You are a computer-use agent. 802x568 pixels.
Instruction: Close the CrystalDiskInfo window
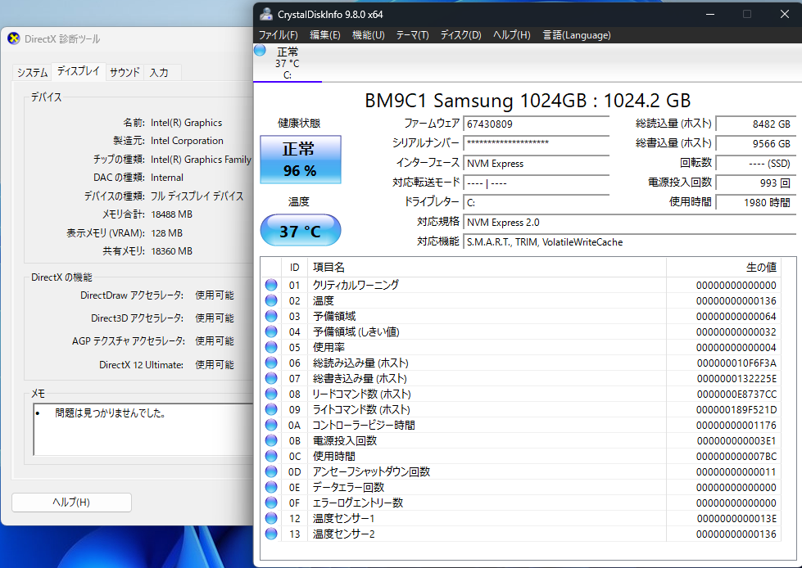pyautogui.click(x=785, y=14)
